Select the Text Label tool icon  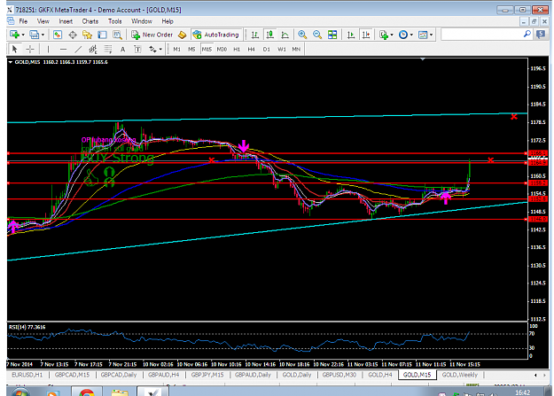coord(137,49)
